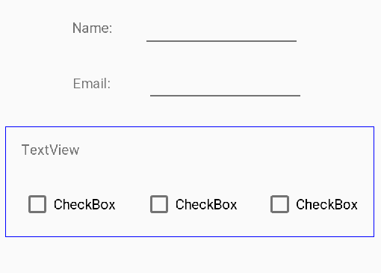Click the TextView label
This screenshot has height=273, width=381.
point(51,150)
